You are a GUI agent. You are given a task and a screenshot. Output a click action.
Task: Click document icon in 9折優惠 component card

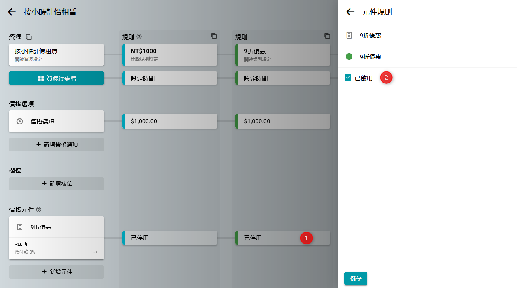(x=20, y=227)
